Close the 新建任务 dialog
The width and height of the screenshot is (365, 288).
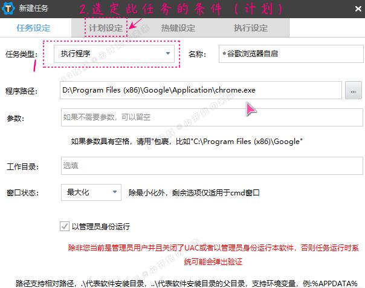[x=358, y=9]
